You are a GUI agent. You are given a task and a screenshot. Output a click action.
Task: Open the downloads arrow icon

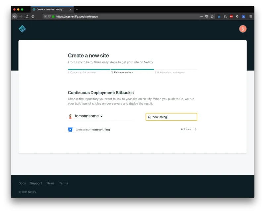point(219,16)
